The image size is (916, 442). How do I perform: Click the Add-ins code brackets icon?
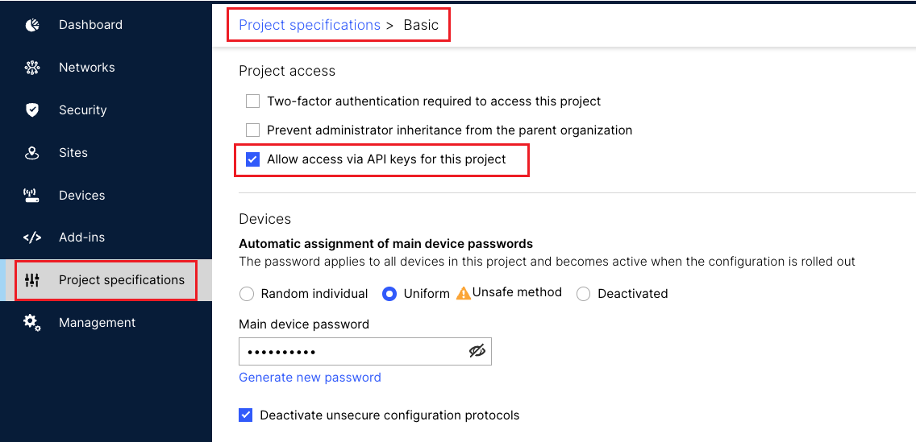point(32,238)
